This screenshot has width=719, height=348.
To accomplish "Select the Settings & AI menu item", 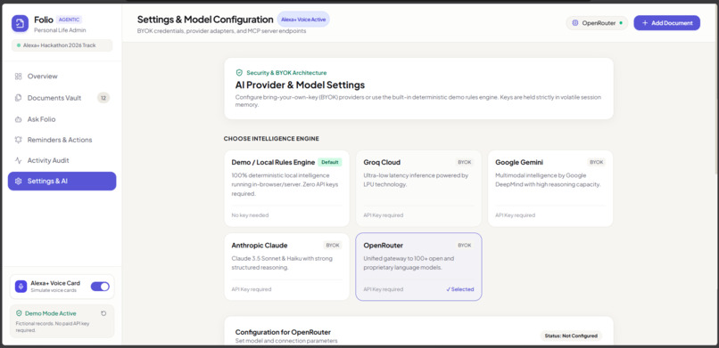I will pos(62,181).
